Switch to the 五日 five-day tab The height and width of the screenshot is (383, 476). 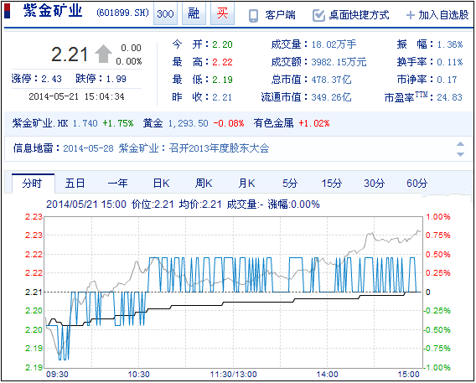(75, 183)
